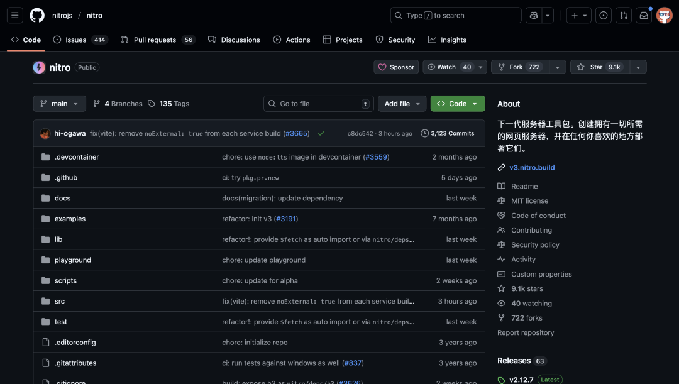Viewport: 679px width, 384px height.
Task: Click the link icon beside v3.nitro.build
Action: click(x=502, y=168)
